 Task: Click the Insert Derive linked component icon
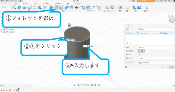(83, 8)
